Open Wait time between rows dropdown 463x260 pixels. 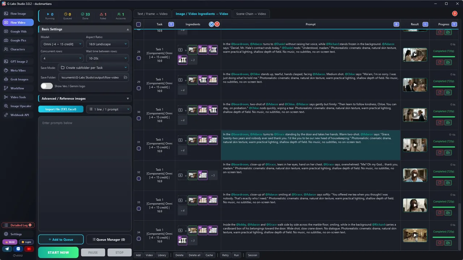coord(107,58)
